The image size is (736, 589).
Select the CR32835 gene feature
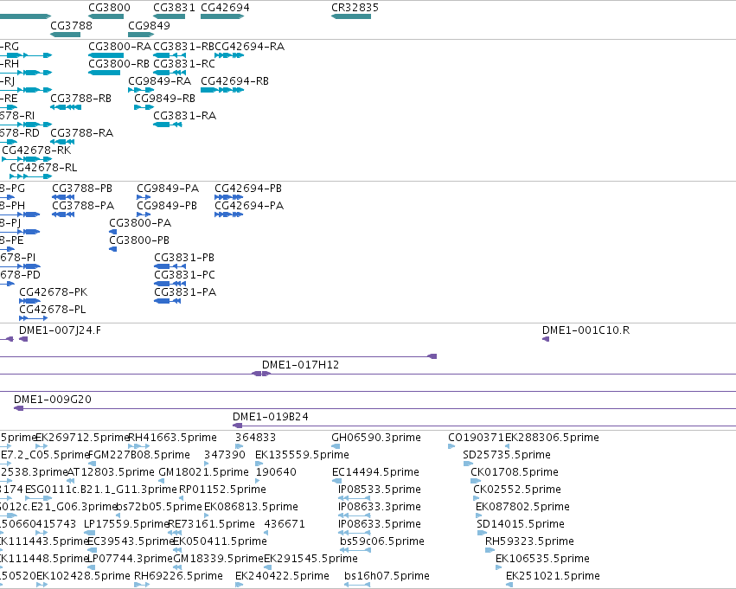(x=351, y=16)
